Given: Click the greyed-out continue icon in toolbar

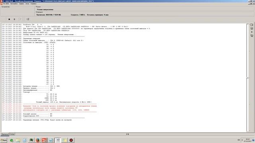Looking at the screenshot, I should (20, 19).
